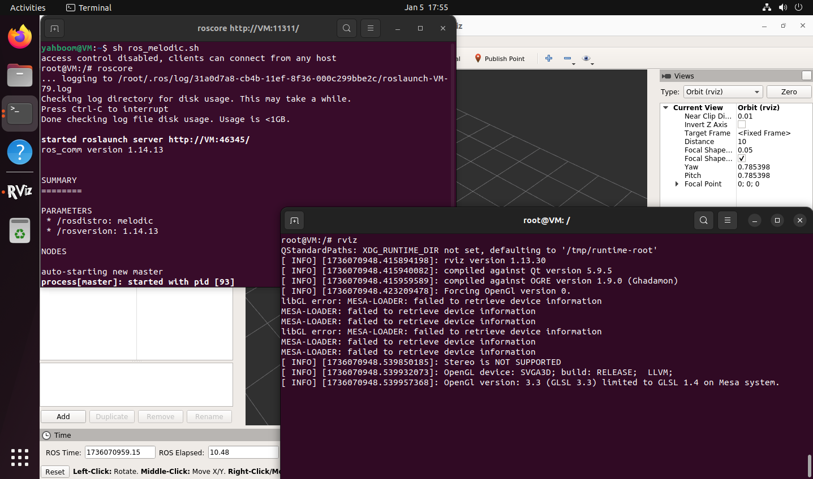The width and height of the screenshot is (813, 479).
Task: Open the Show Applications grid
Action: tap(20, 458)
